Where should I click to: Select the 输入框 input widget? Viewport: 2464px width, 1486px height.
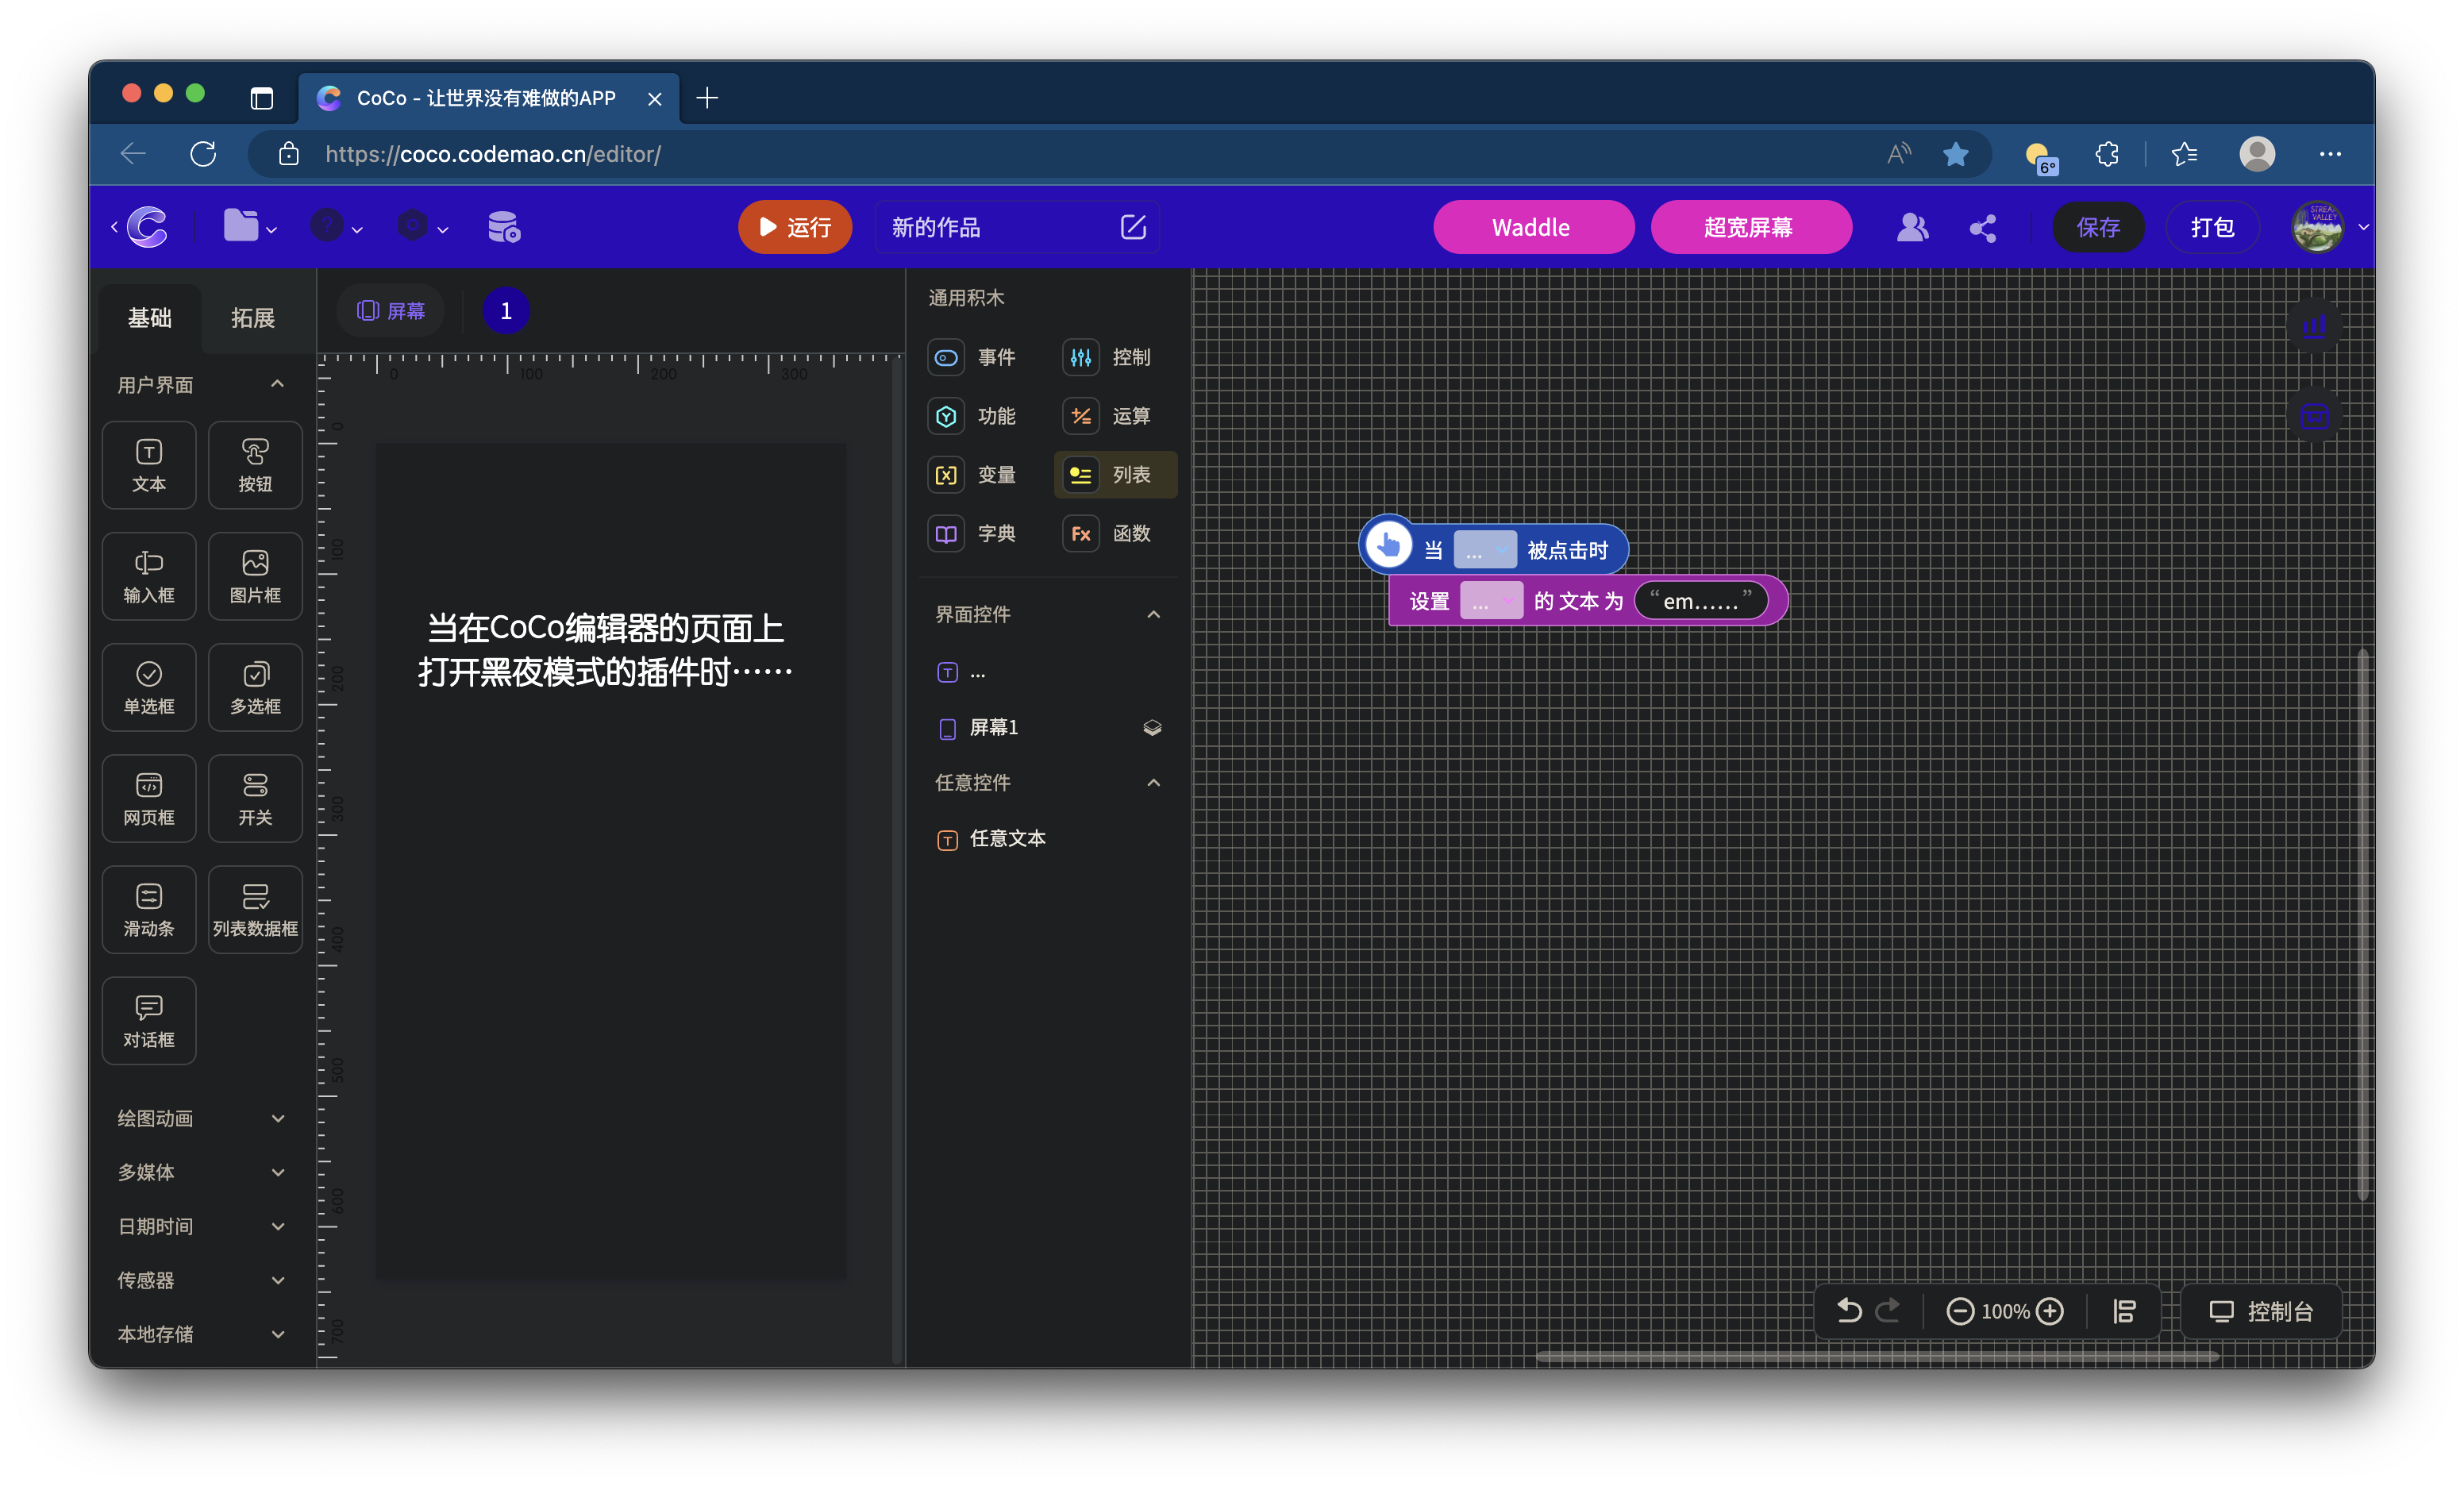[149, 576]
